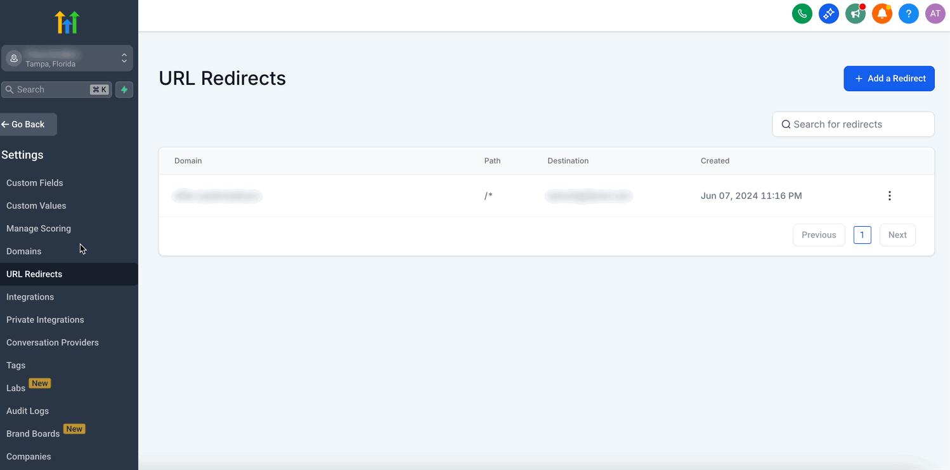Open the AT user avatar menu

click(935, 13)
